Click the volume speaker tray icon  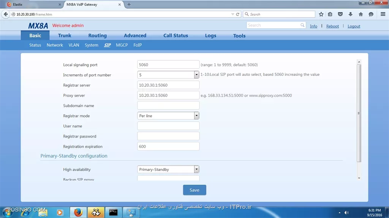pyautogui.click(x=346, y=213)
